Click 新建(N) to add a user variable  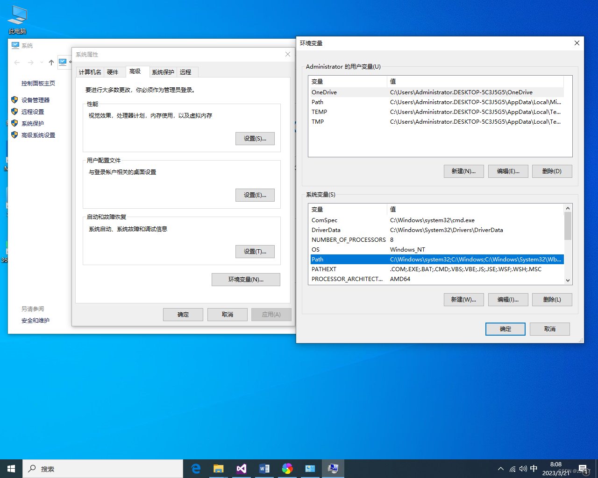463,171
